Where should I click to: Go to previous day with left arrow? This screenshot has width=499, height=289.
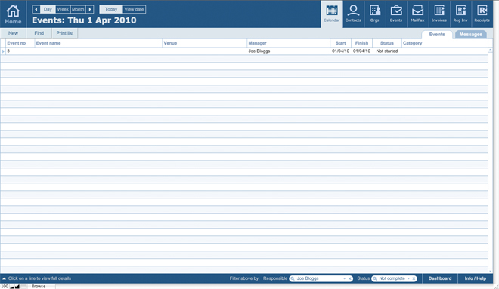click(x=36, y=9)
